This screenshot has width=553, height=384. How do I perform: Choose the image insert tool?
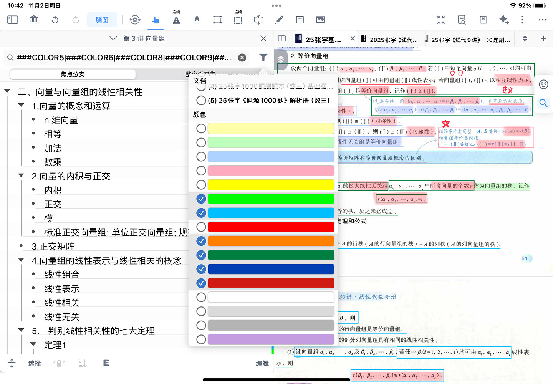click(x=320, y=20)
